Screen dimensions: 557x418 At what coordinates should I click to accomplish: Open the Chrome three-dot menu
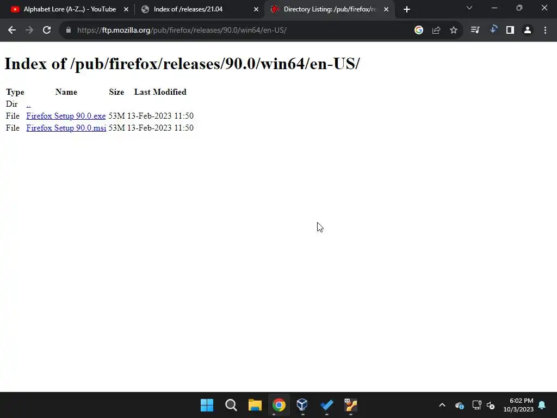[x=545, y=30]
